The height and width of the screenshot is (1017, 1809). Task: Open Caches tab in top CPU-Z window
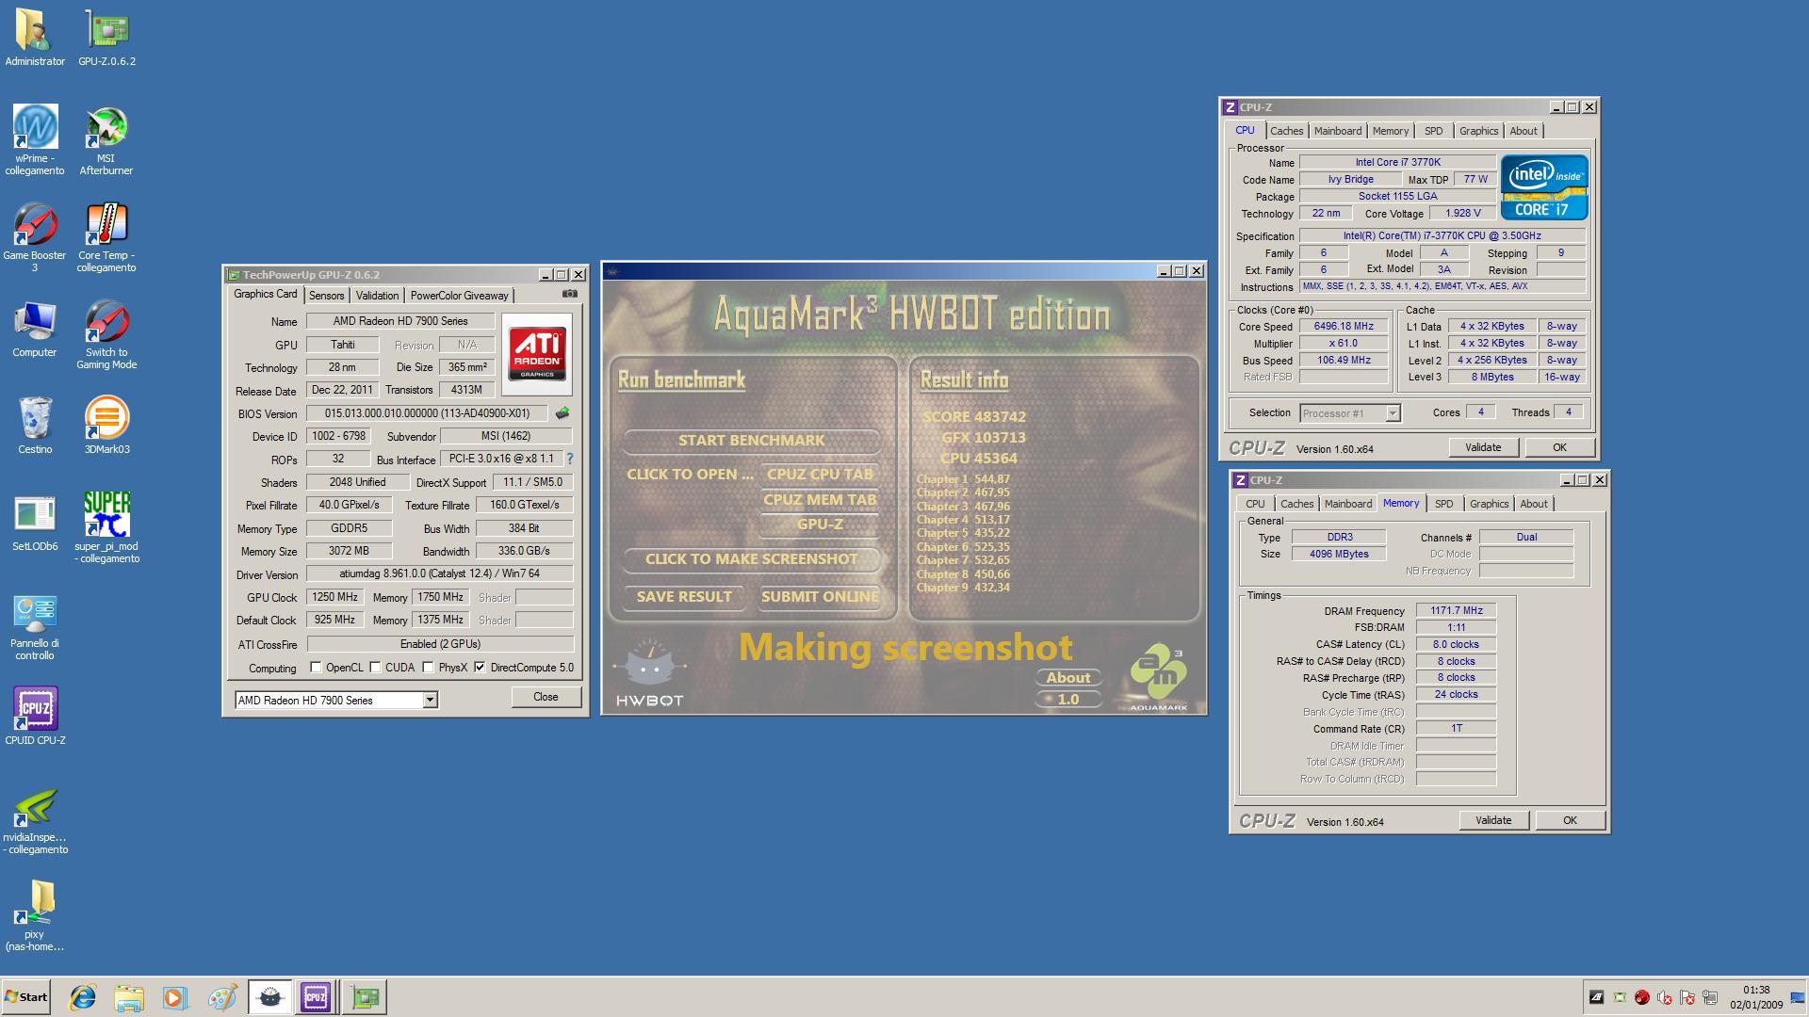(x=1286, y=131)
